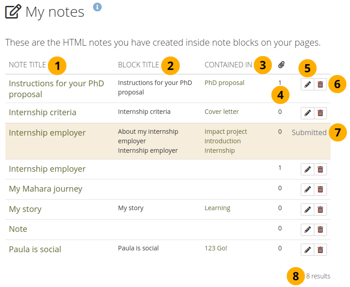Open the 123 Go! page link
Viewport: 350px width, 287px height.
click(216, 248)
